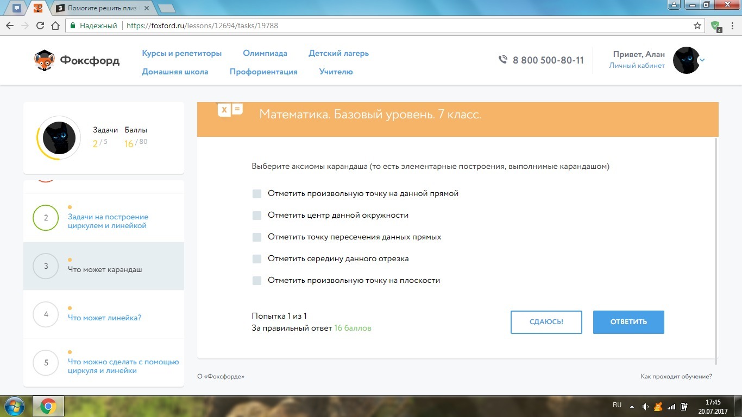Screen dimensions: 742x417
Task: Click the browser reload page icon
Action: tap(40, 26)
